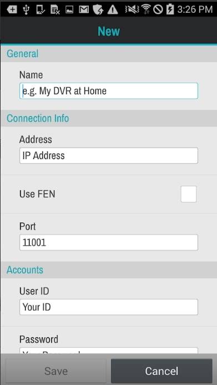Click the Port field showing 11001

point(109,242)
